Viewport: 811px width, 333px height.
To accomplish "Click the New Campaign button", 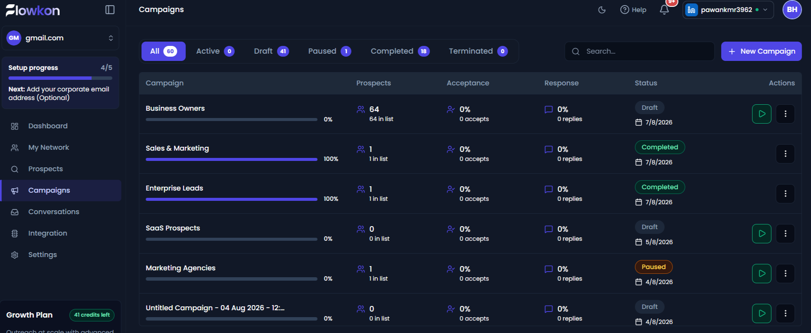I will [761, 51].
